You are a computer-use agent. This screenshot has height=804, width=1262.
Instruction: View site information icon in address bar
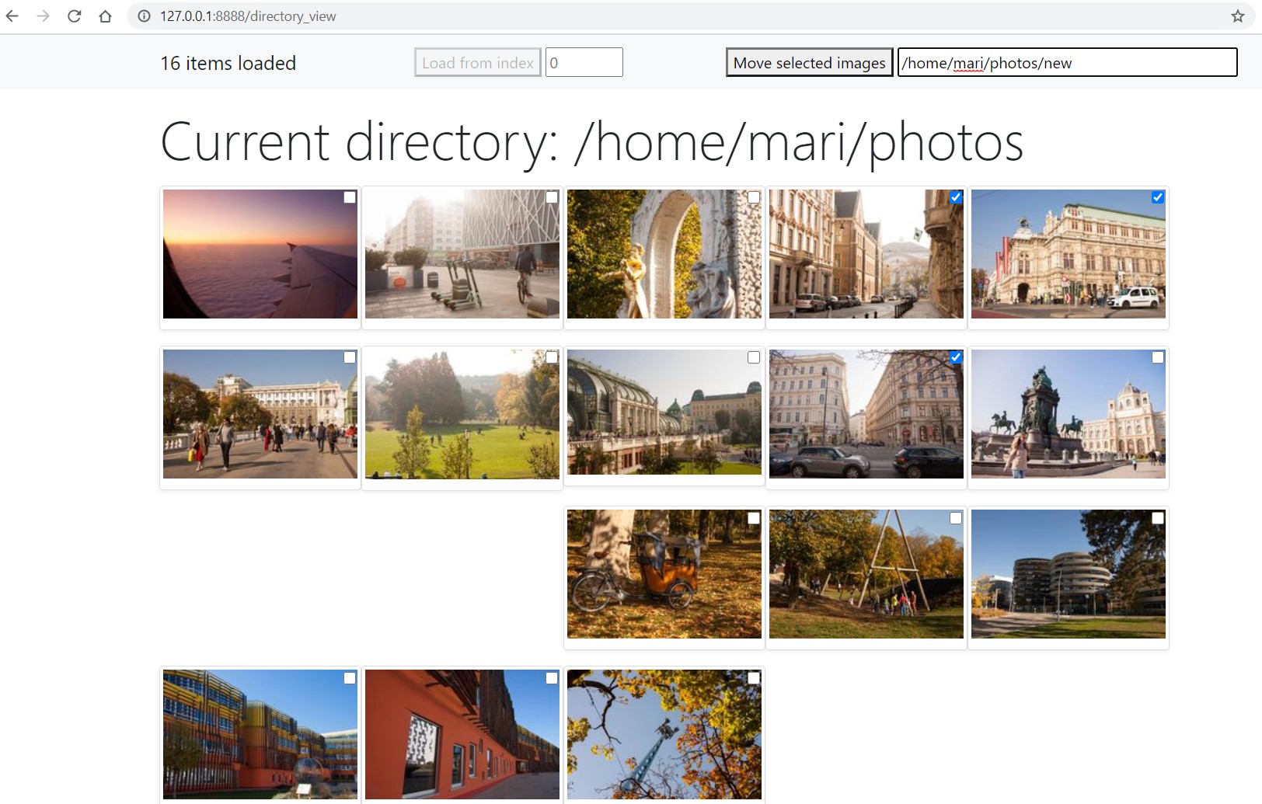[x=144, y=16]
